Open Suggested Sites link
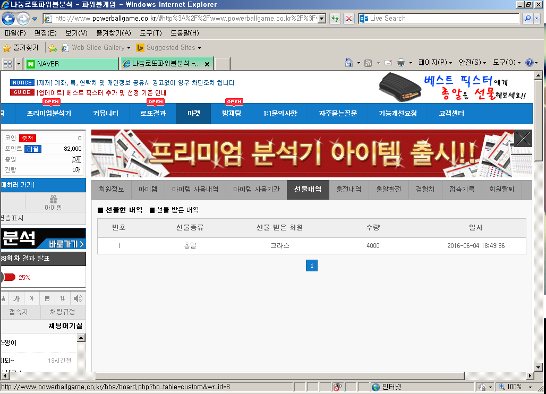This screenshot has width=546, height=394. pos(169,48)
